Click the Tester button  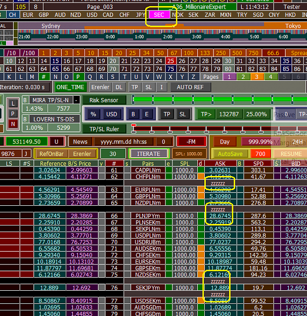(x=292, y=7)
